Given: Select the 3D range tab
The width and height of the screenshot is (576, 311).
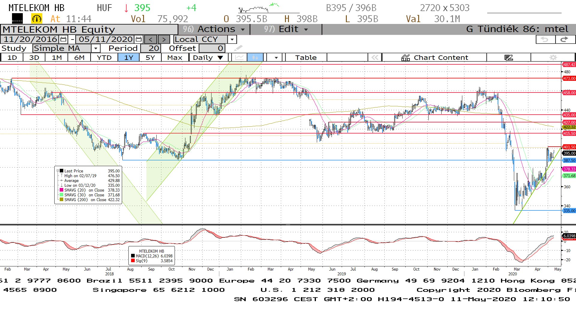Looking at the screenshot, I should pos(34,57).
